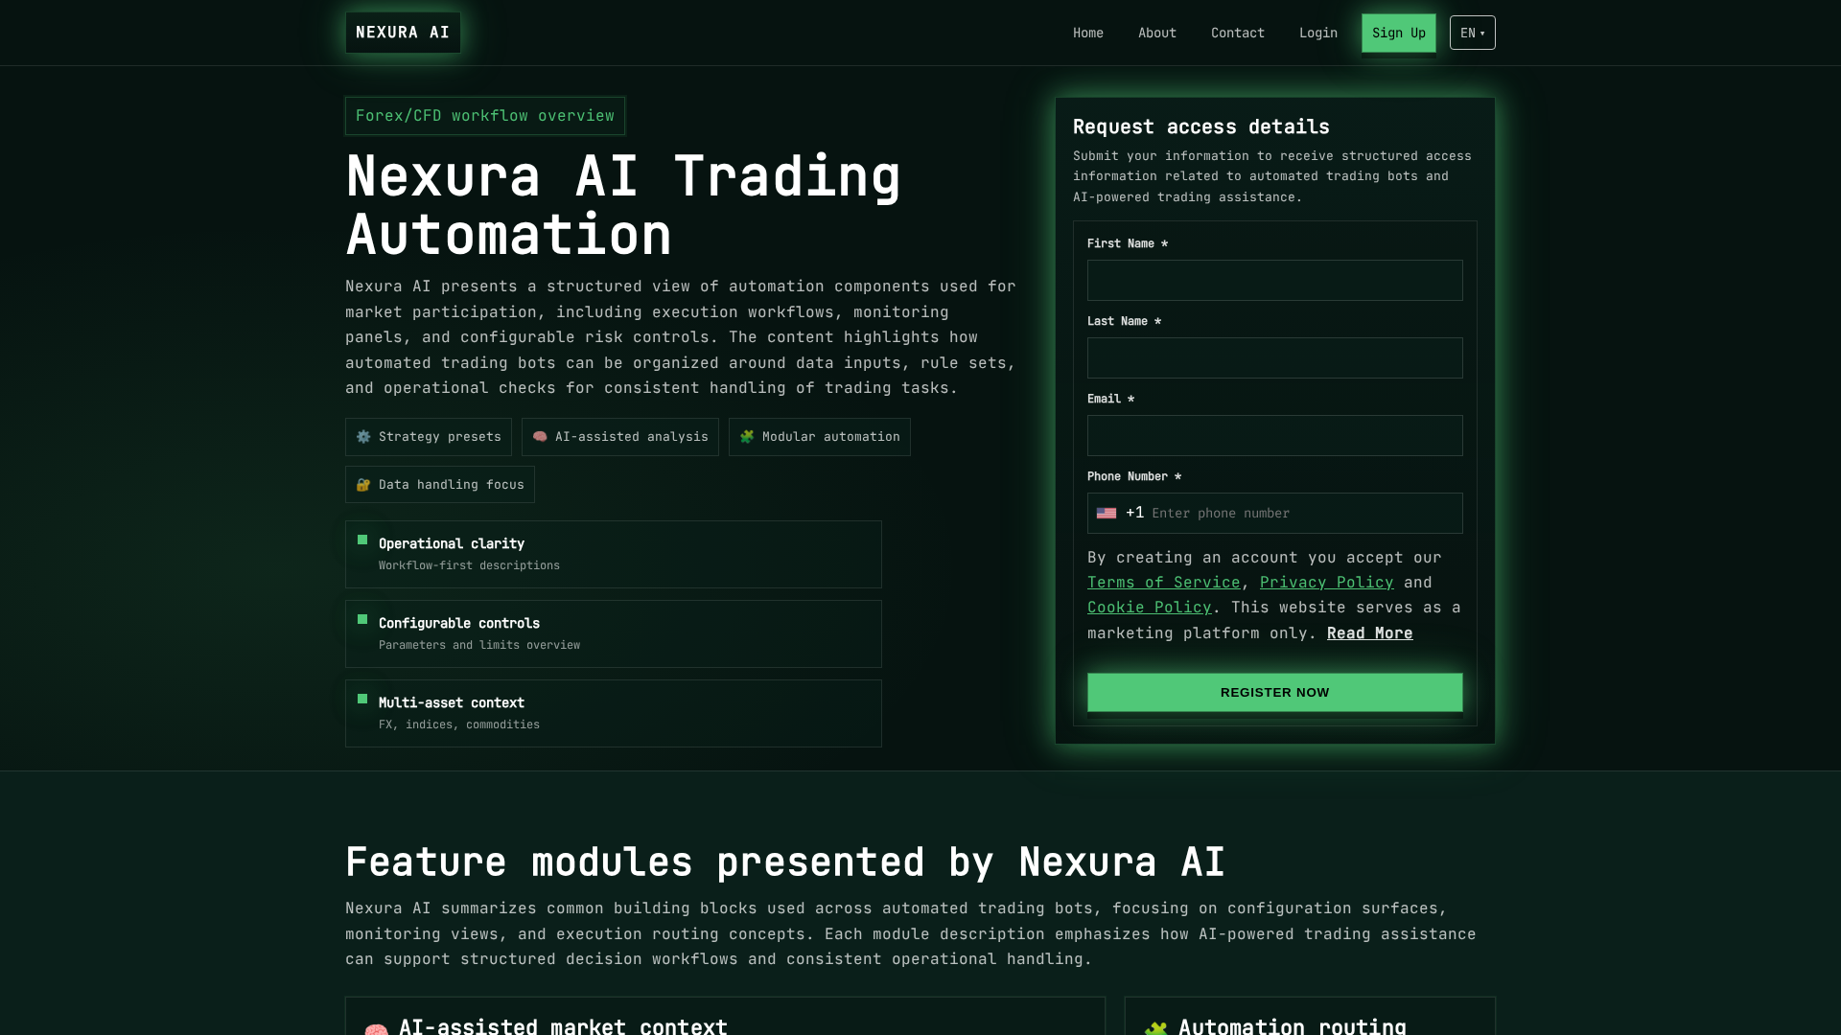Open the Privacy Policy link

pos(1327,583)
